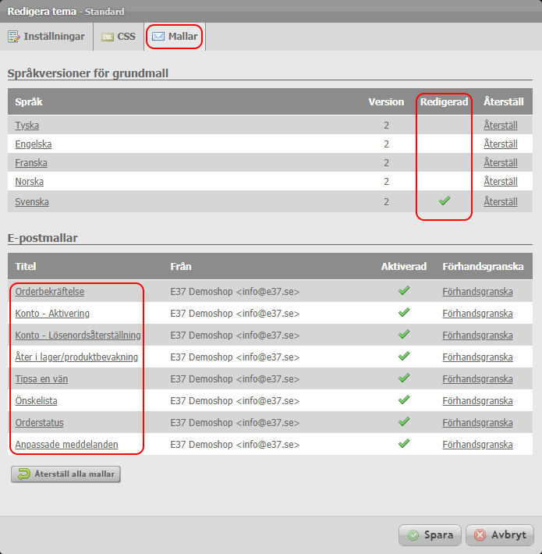Click Återställ for Norska row
This screenshot has width=542, height=554.
tap(501, 181)
